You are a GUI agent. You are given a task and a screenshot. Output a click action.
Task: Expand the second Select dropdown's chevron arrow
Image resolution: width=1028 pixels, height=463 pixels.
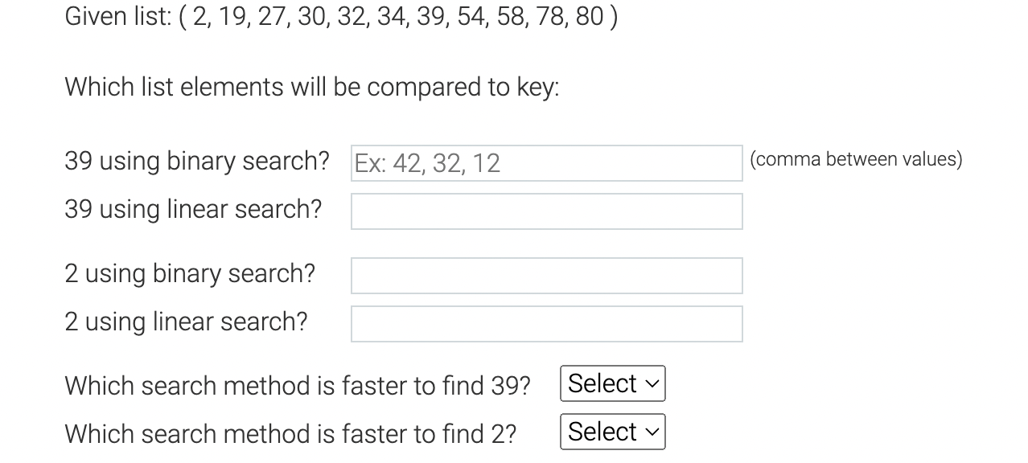coord(653,432)
